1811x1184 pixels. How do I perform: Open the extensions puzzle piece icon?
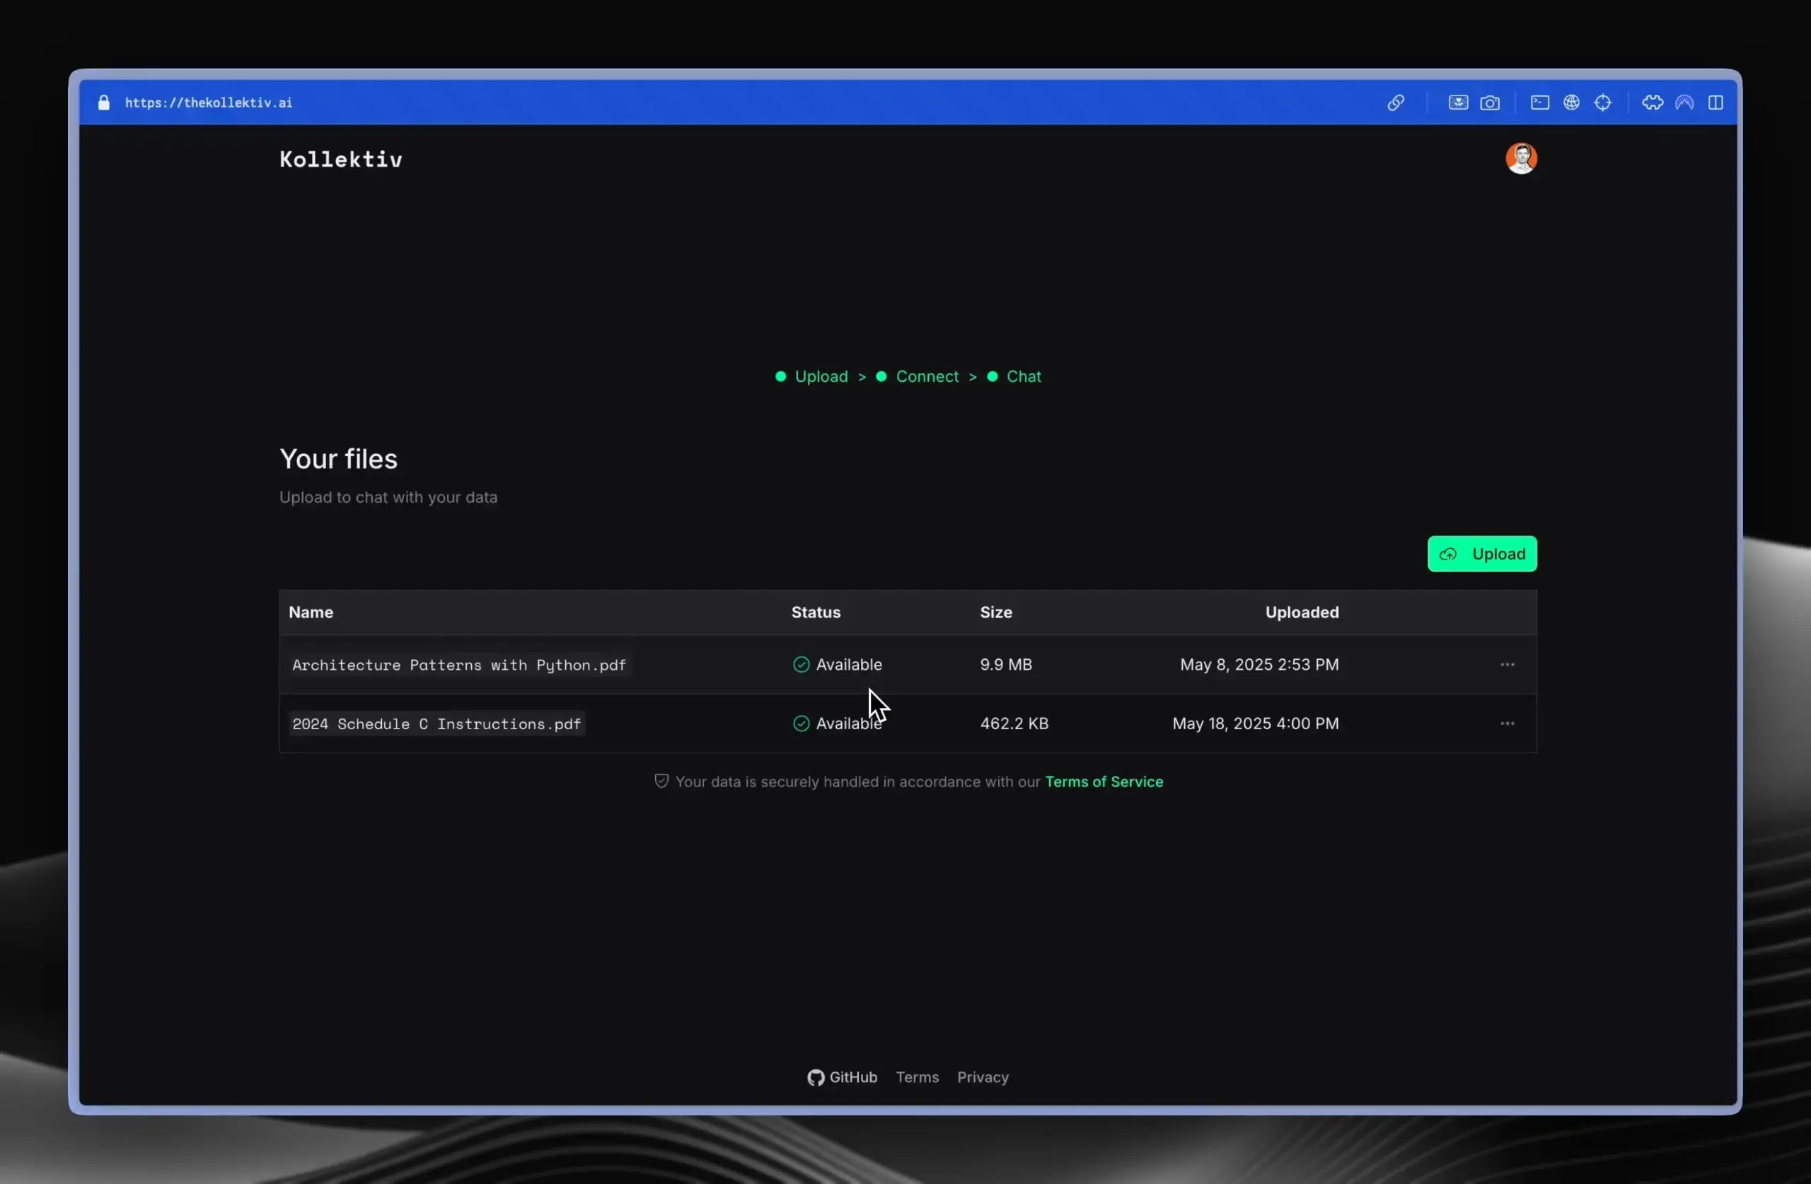pos(1652,103)
